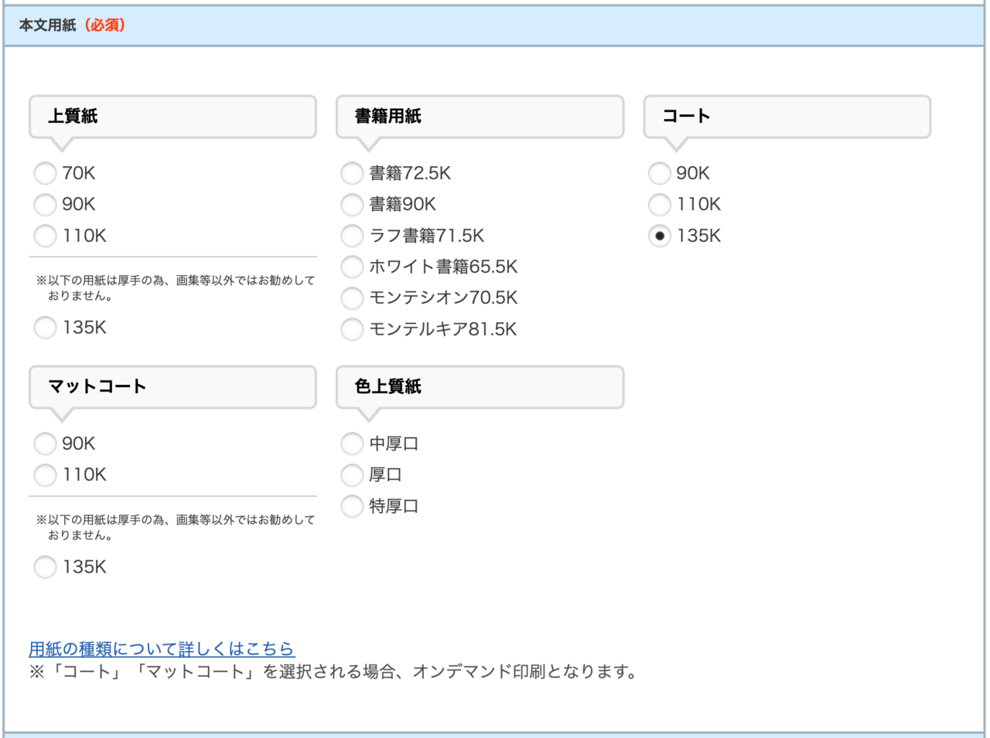Screen dimensions: 990x738
Task: Select 特厚口 extra-thick colored paper
Action: point(351,506)
